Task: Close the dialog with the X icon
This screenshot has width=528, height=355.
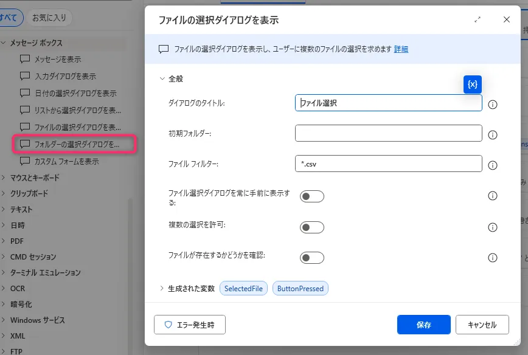Action: (507, 19)
